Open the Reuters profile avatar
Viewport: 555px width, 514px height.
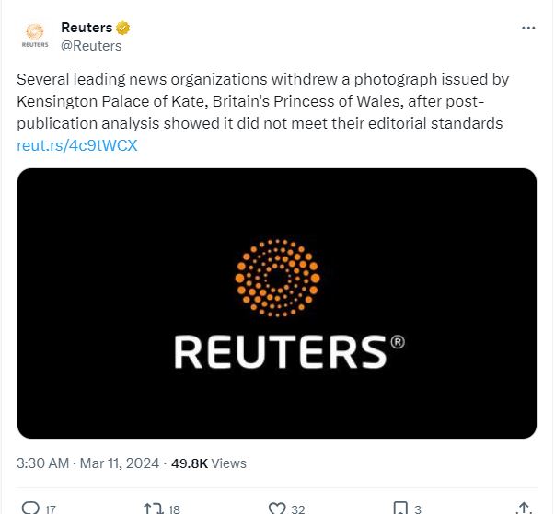click(x=35, y=36)
